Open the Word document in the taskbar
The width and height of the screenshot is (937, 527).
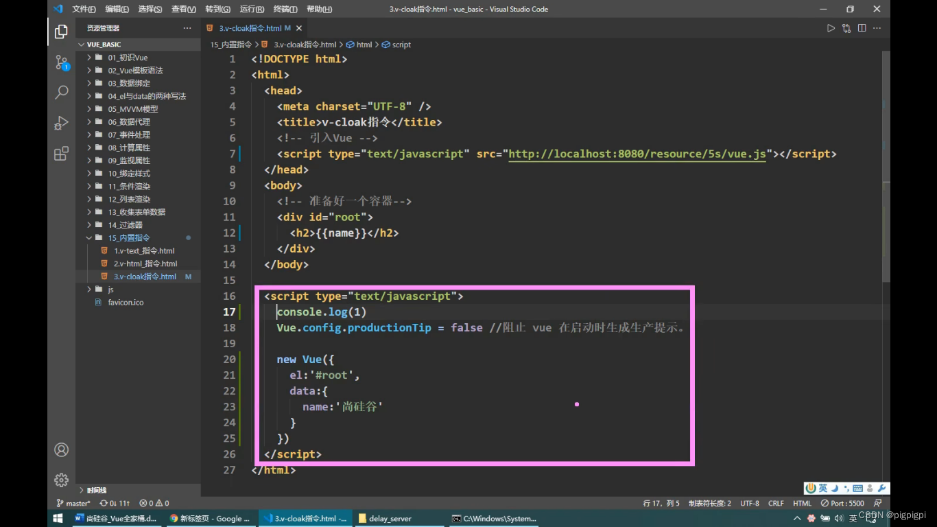[x=116, y=519]
